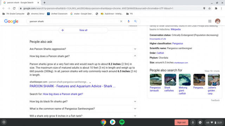Open 7th Grade Computer bookmark folder
Screen dimensions: 225x126
pyautogui.click(x=13, y=14)
